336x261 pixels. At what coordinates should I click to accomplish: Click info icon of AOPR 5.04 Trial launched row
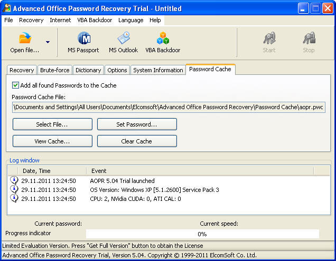pos(14,180)
